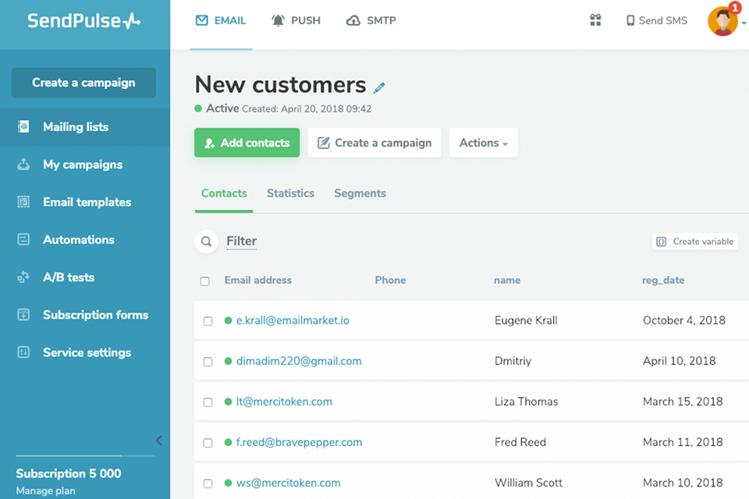Image resolution: width=749 pixels, height=499 pixels.
Task: Click the Mailing lists sidebar icon
Action: point(23,126)
